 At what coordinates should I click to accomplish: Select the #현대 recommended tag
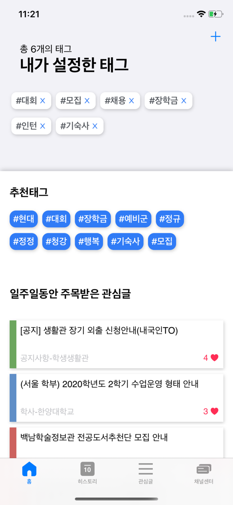[24, 219]
